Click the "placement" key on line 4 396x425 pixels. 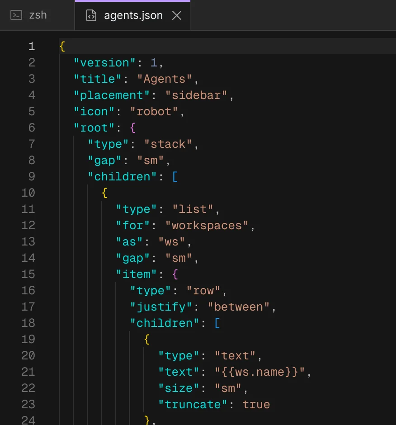tap(111, 95)
